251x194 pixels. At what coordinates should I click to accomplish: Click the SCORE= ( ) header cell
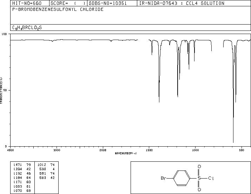[68, 3]
